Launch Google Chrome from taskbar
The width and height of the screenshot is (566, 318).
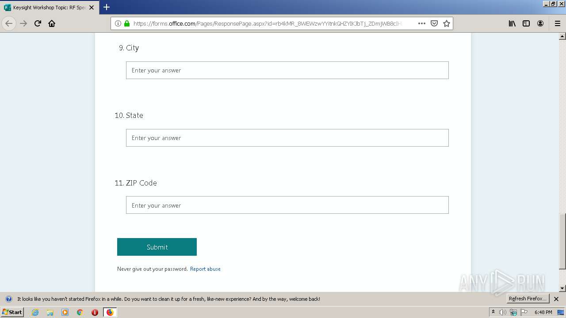pos(80,312)
